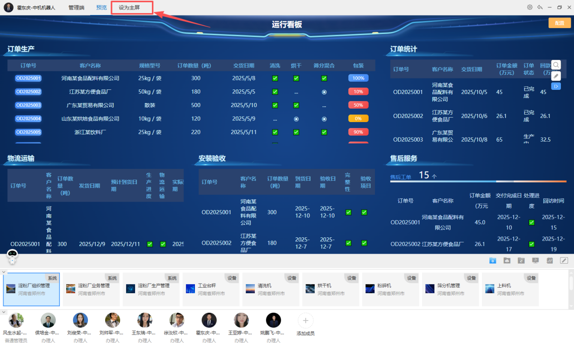Toggle 烘干 checkbox for order OD2025003
The height and width of the screenshot is (349, 574).
[296, 105]
